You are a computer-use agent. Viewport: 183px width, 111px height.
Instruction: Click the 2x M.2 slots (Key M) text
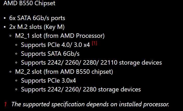click(37, 27)
